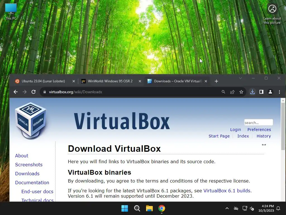This screenshot has width=286, height=215.
Task: Open Chrome three-dot menu
Action: (x=279, y=92)
